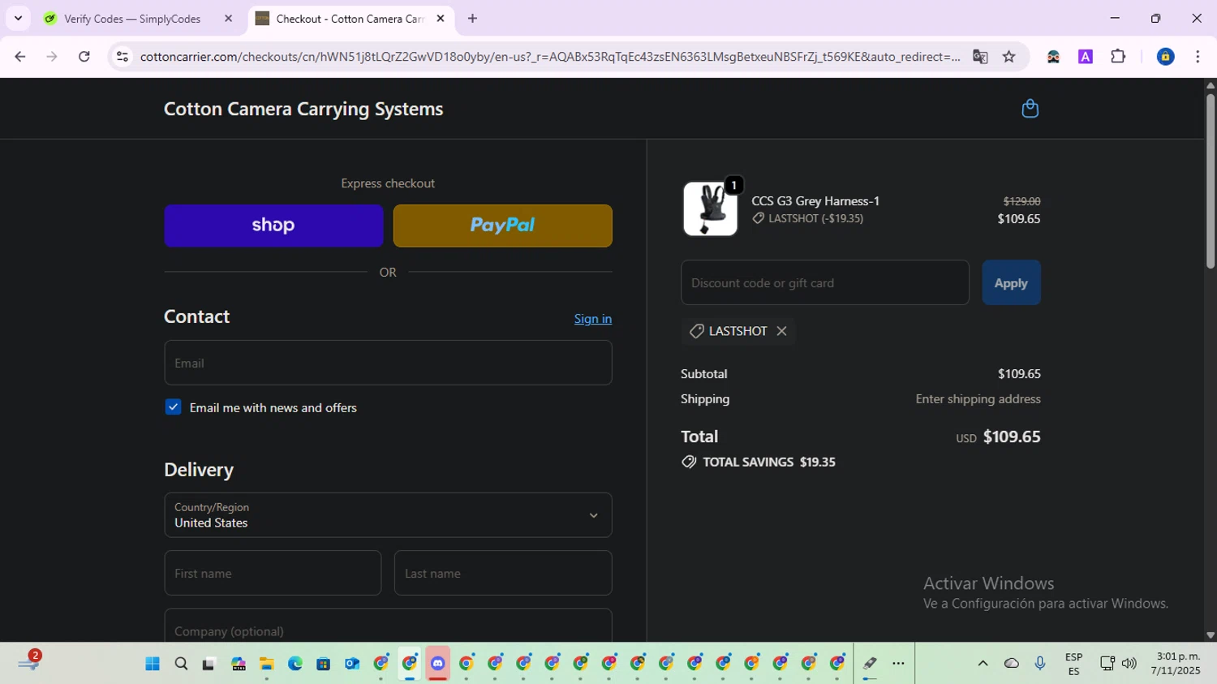This screenshot has width=1217, height=684.
Task: Open Windows taskbar search
Action: point(181,664)
